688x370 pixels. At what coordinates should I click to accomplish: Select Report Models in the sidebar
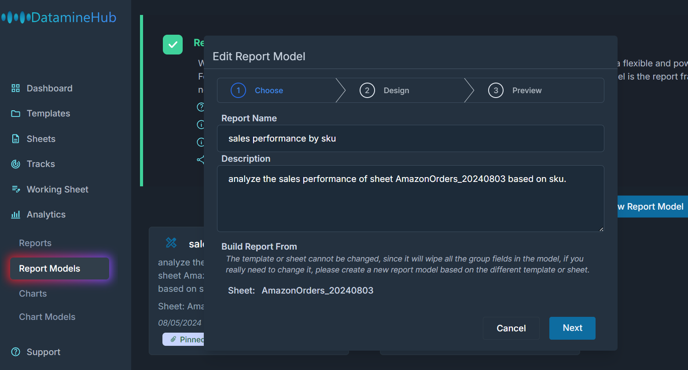(59, 268)
